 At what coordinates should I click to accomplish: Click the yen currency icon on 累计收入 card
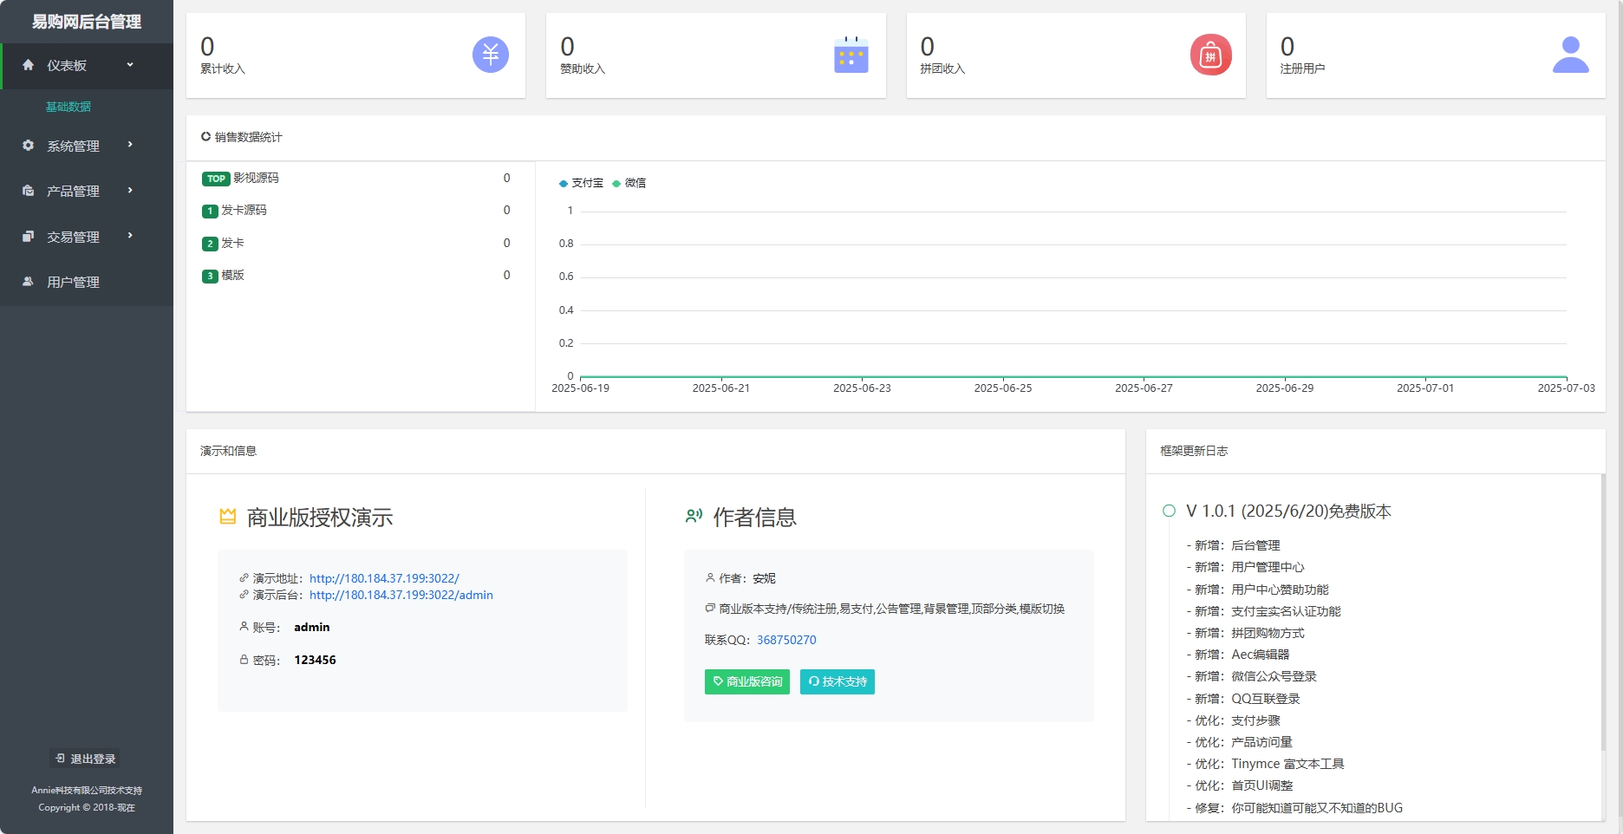(x=490, y=55)
